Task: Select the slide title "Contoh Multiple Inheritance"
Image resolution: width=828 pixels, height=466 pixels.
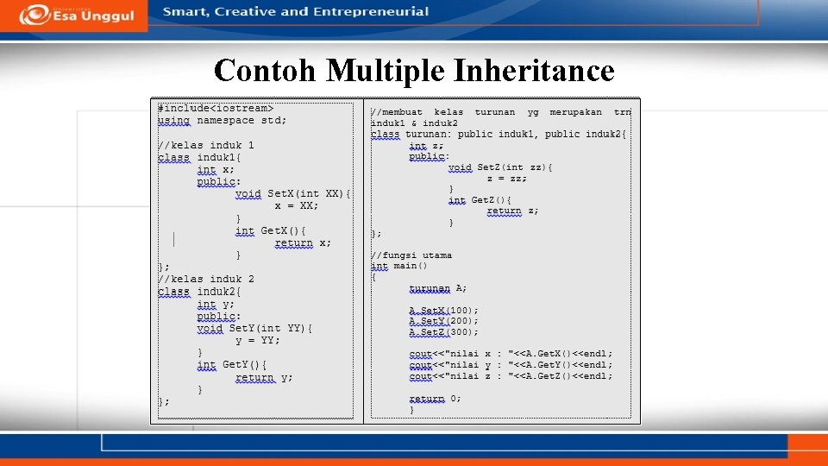Action: pyautogui.click(x=414, y=70)
